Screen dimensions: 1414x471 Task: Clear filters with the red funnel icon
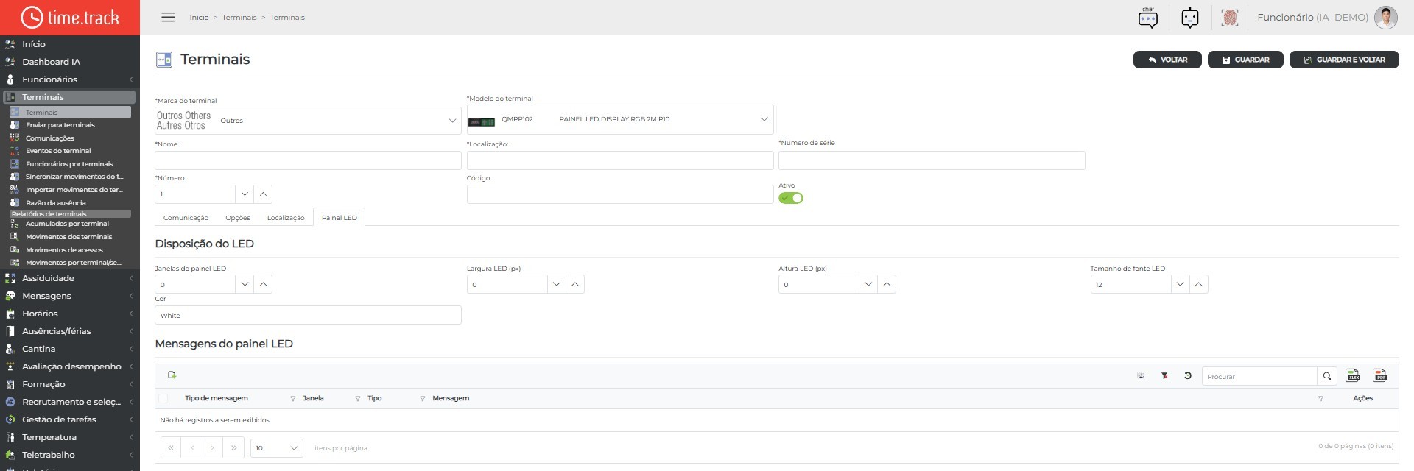point(1164,376)
